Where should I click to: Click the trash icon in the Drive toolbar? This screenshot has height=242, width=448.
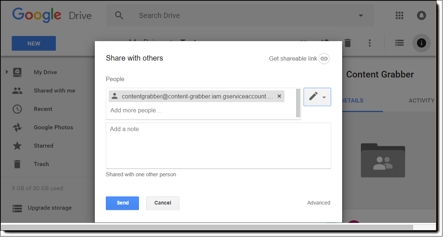(x=348, y=43)
